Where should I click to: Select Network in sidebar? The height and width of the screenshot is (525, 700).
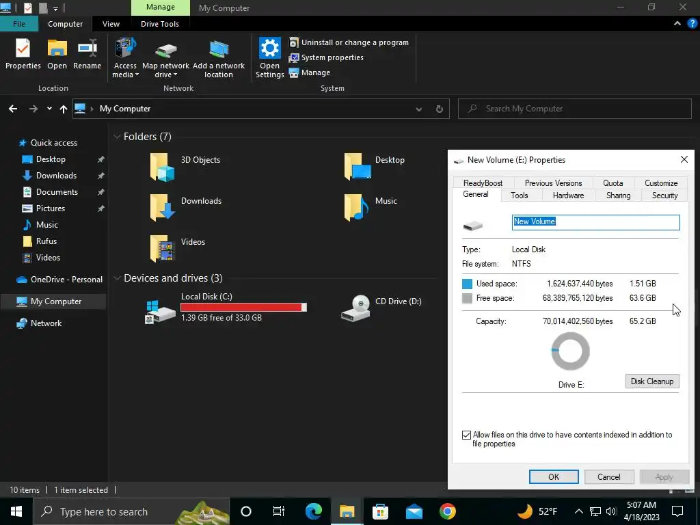[46, 323]
